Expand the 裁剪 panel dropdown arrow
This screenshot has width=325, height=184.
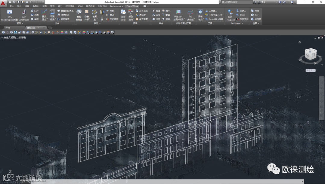100,23
